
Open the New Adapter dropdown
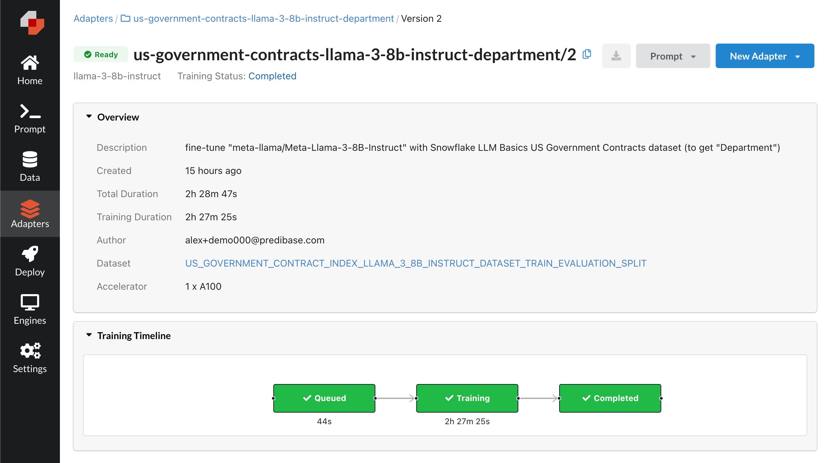(x=764, y=56)
